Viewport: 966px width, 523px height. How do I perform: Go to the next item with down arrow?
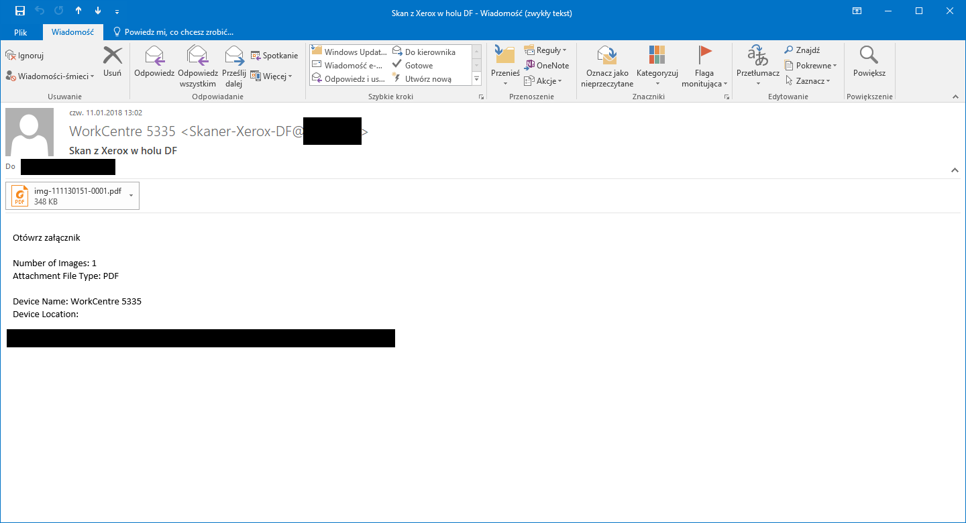pyautogui.click(x=98, y=11)
